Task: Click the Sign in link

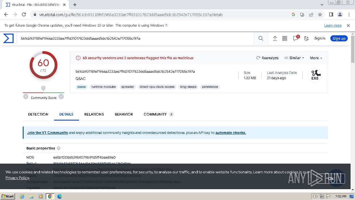Action: [319, 38]
